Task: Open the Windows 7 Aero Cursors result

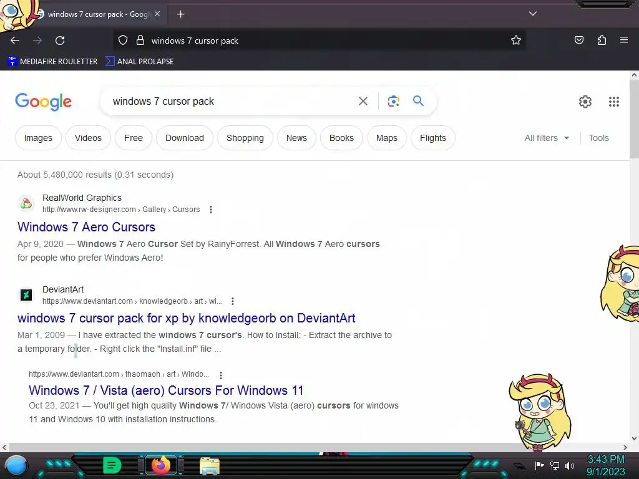Action: tap(86, 227)
